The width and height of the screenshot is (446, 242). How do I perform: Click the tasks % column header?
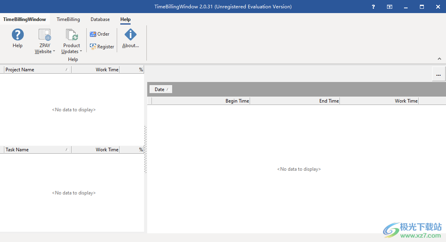[132, 150]
